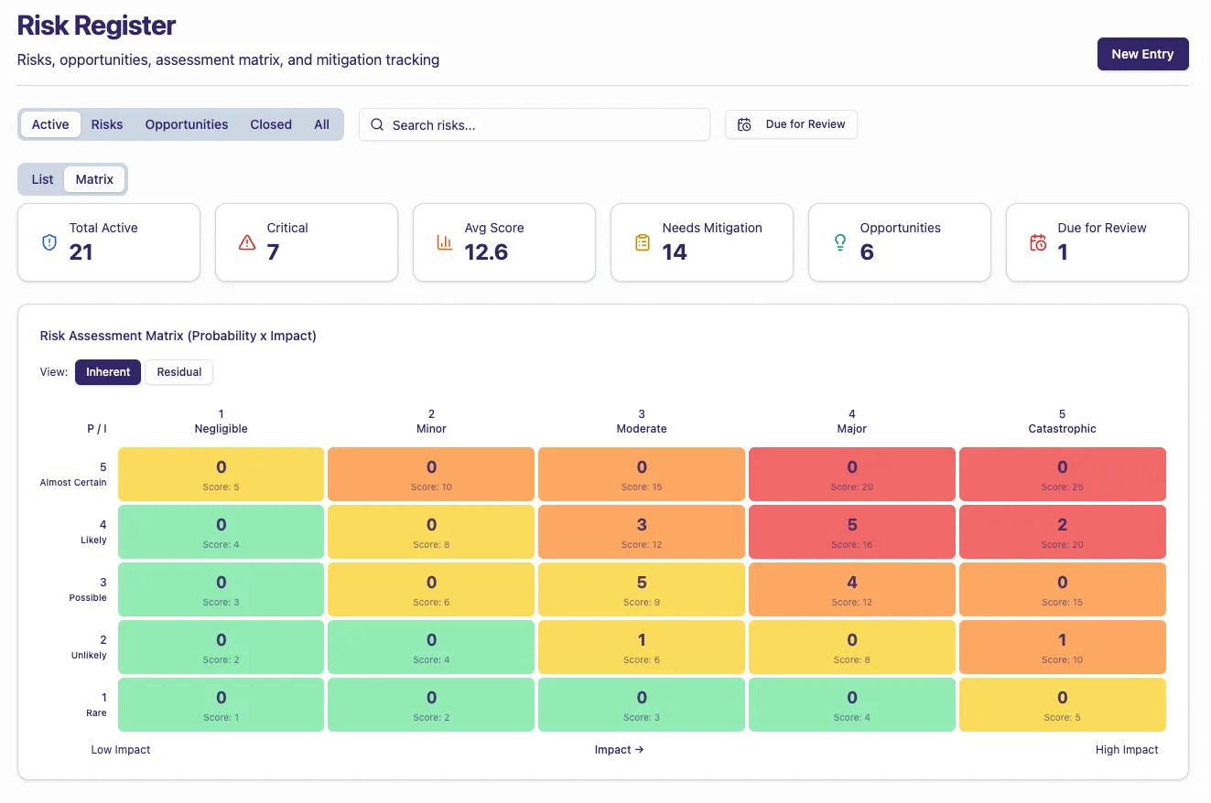Screen dimensions: 1211x803
Task: Switch to the Closed tab
Action: (x=270, y=123)
